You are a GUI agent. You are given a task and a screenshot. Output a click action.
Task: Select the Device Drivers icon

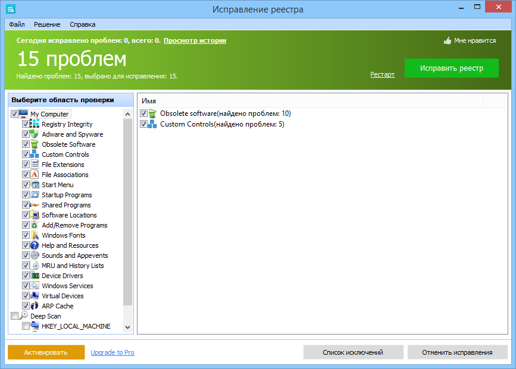(x=33, y=275)
